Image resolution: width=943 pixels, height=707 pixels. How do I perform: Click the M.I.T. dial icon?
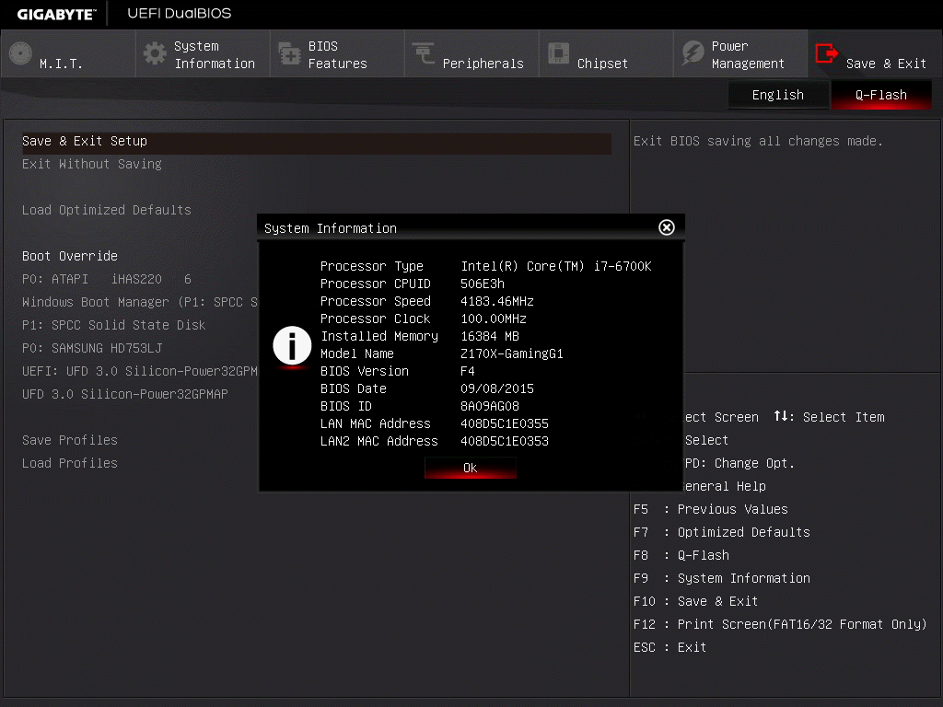pos(20,53)
